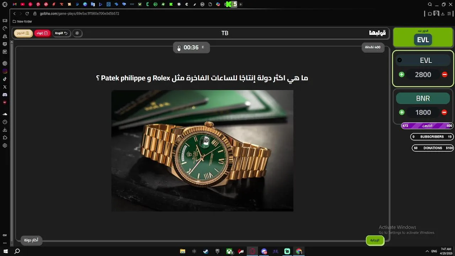Screen dimensions: 455x256
Task: Go back to previous page
Action: coord(14,14)
